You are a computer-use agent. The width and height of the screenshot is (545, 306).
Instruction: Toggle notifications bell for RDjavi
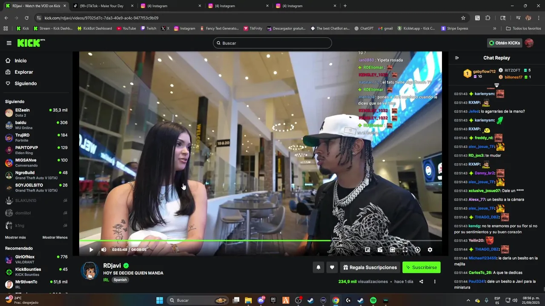tap(318, 267)
